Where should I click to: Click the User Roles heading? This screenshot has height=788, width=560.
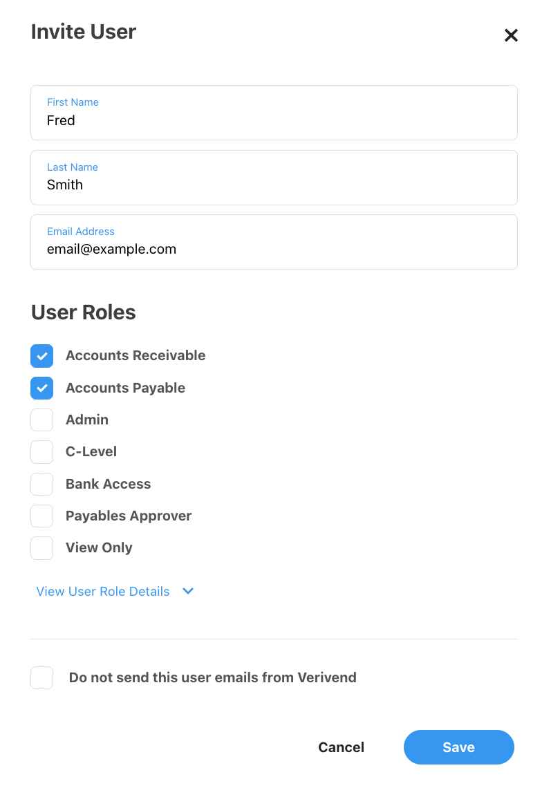click(83, 312)
